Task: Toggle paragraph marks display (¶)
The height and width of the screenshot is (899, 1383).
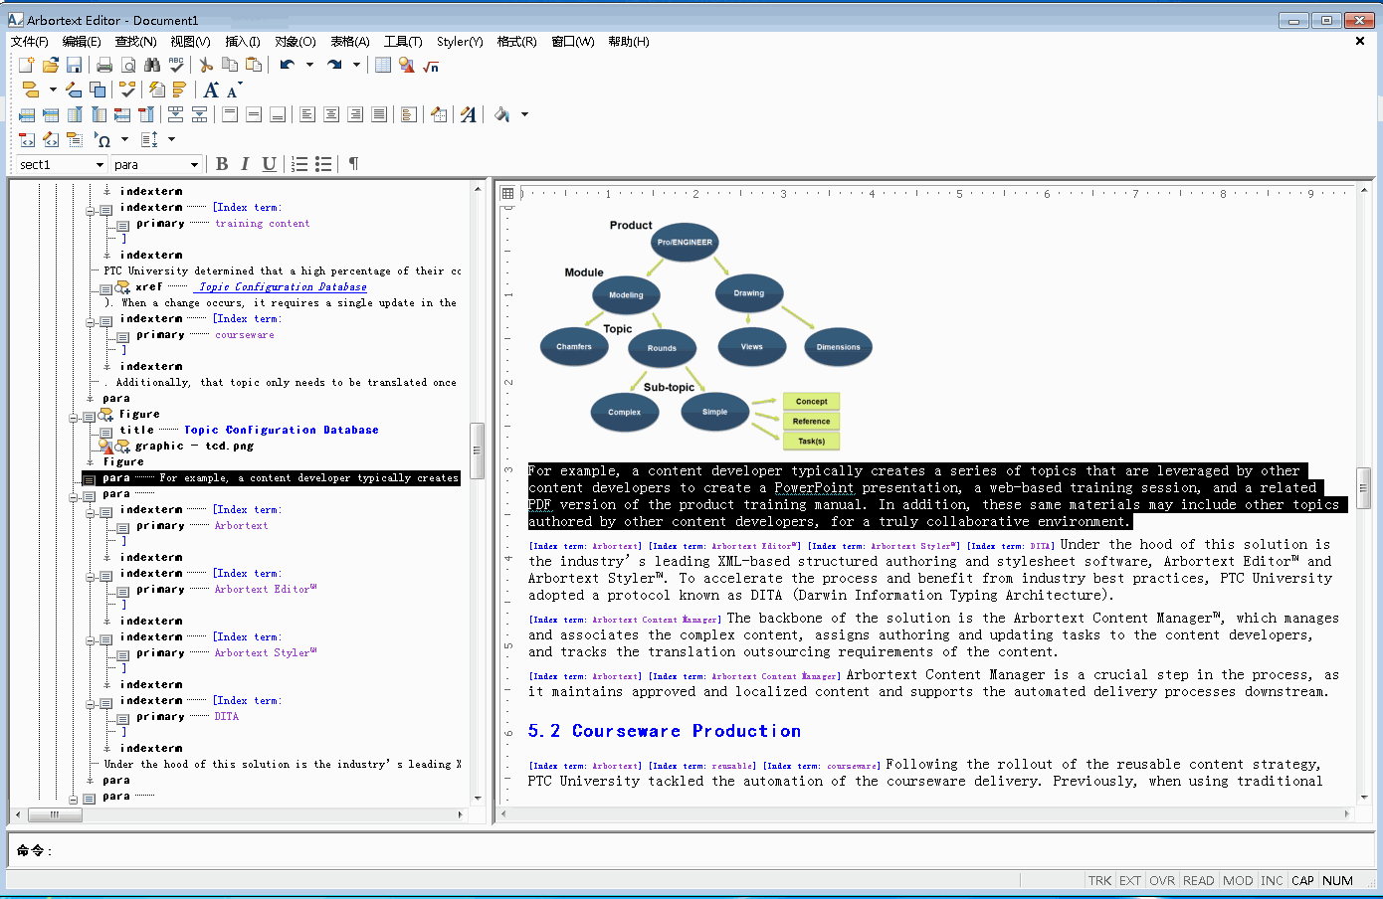Action: 353,164
